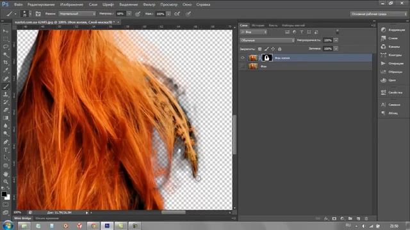This screenshot has height=230, width=410.
Task: Select the Clone Stamp tool
Action: pyautogui.click(x=6, y=95)
